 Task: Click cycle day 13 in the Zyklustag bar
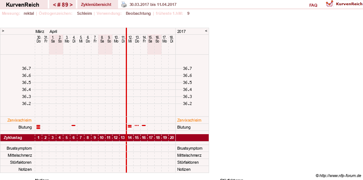pyautogui.click(x=123, y=137)
